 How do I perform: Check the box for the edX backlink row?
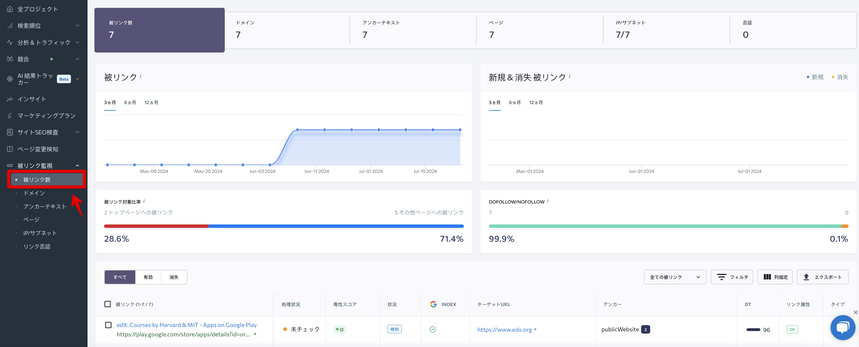click(x=108, y=325)
